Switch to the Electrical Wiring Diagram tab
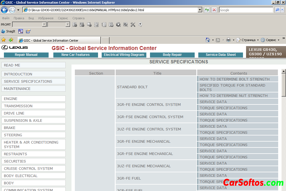Screen dimensions: 286x191 click(124, 55)
